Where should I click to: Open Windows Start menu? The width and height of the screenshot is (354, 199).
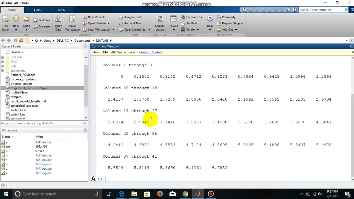coord(6,194)
